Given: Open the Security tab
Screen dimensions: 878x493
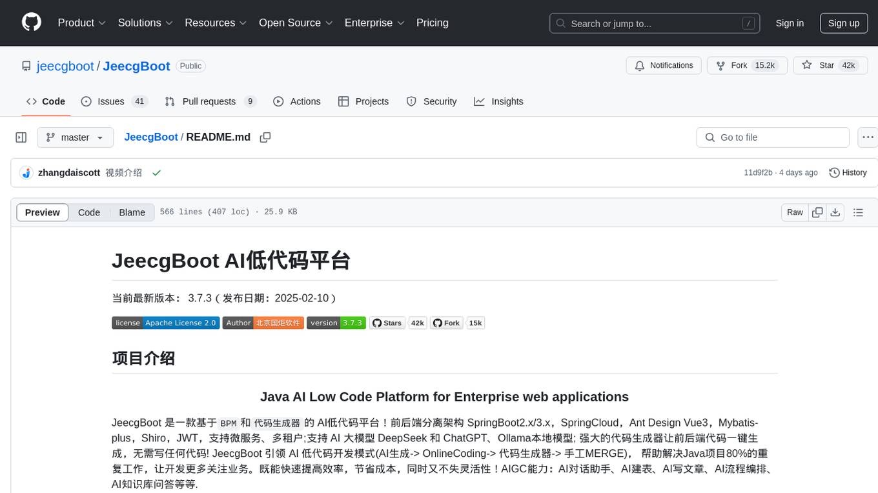Looking at the screenshot, I should click(431, 101).
